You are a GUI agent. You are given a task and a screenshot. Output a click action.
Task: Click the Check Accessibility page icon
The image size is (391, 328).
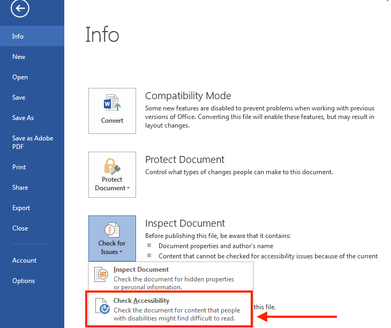click(101, 306)
